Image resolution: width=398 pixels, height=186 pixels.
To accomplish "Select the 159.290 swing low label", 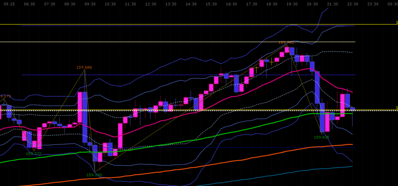I will pyautogui.click(x=94, y=175).
